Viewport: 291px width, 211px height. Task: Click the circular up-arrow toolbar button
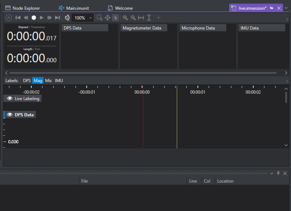[9, 18]
